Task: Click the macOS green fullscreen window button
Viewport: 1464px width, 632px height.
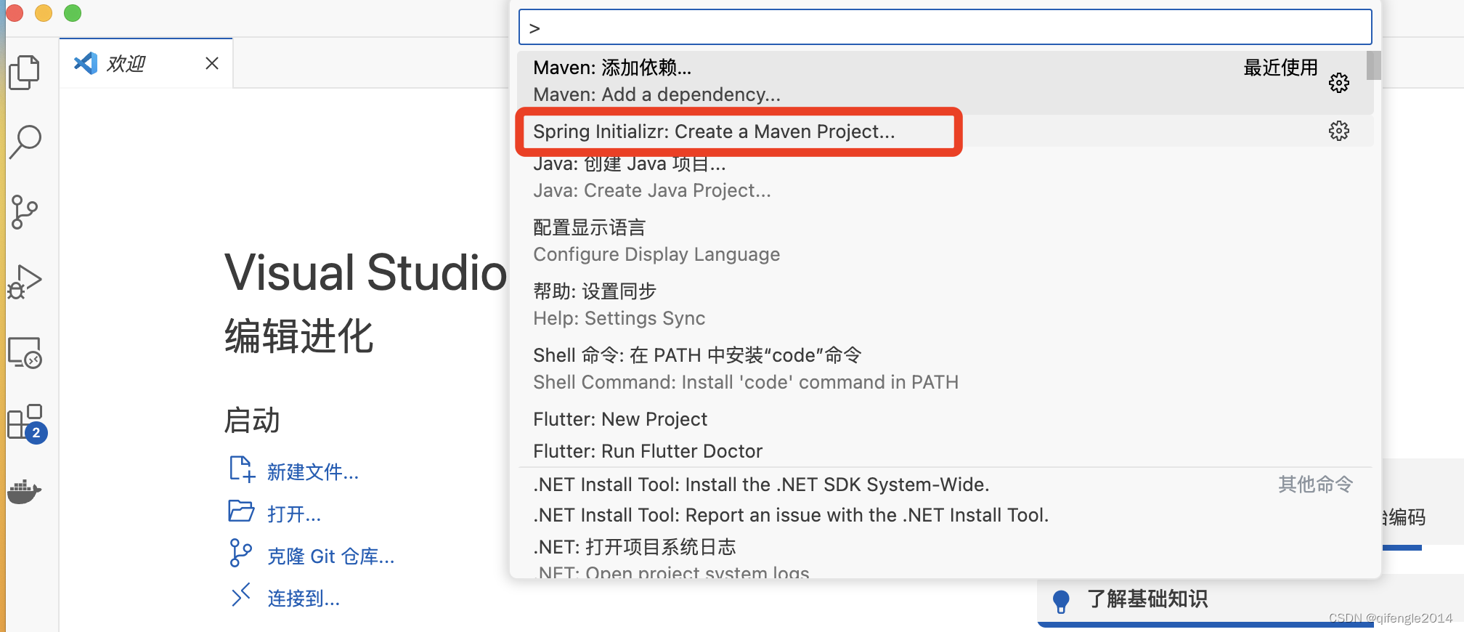Action: click(x=73, y=13)
